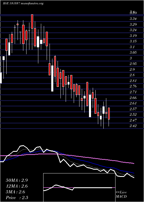Image resolution: width=144 pixels, height=202 pixels.
Task: Click the 3.29 price axis label
Action: click(x=133, y=25)
